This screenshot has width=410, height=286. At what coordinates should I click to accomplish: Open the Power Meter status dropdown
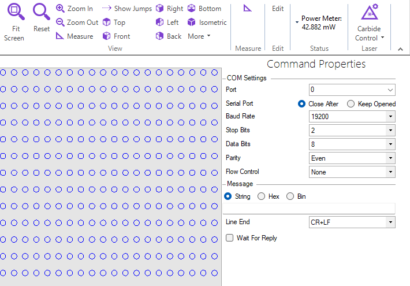point(297,23)
